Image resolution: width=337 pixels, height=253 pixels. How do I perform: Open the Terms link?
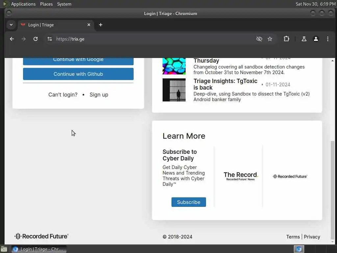tap(293, 237)
